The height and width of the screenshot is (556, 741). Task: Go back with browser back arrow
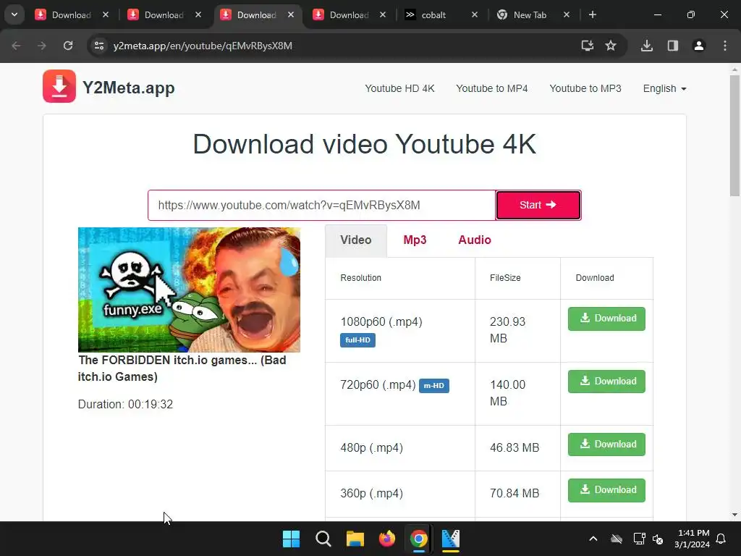click(x=16, y=46)
